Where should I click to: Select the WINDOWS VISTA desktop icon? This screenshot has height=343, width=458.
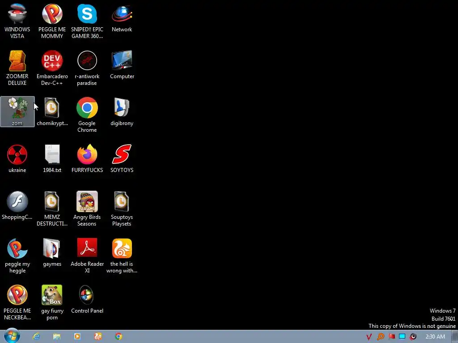click(17, 21)
